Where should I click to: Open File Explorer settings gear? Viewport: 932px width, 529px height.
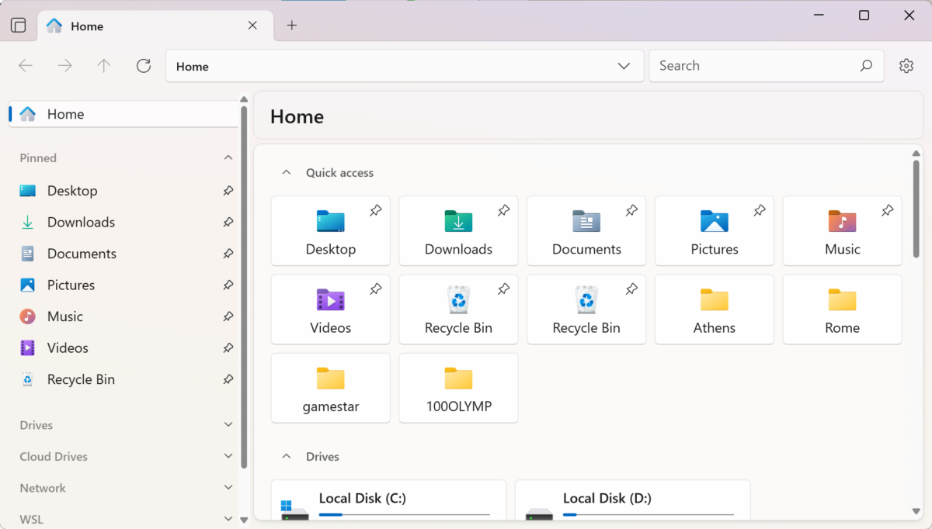point(906,66)
